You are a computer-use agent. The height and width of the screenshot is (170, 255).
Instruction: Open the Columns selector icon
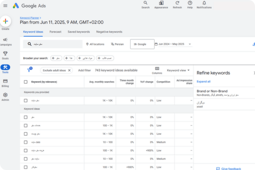pos(157,68)
